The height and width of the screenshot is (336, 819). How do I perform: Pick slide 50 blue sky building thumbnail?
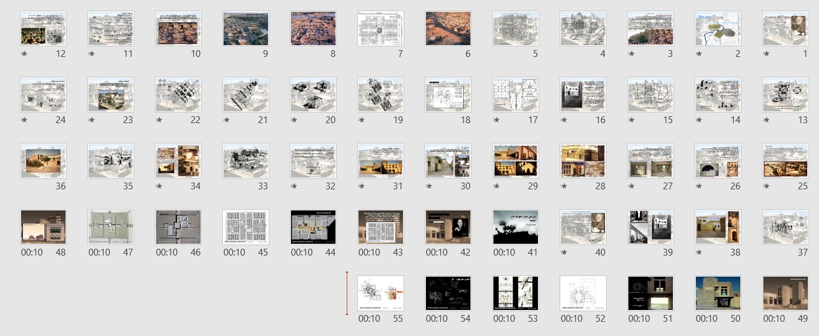coord(718,293)
